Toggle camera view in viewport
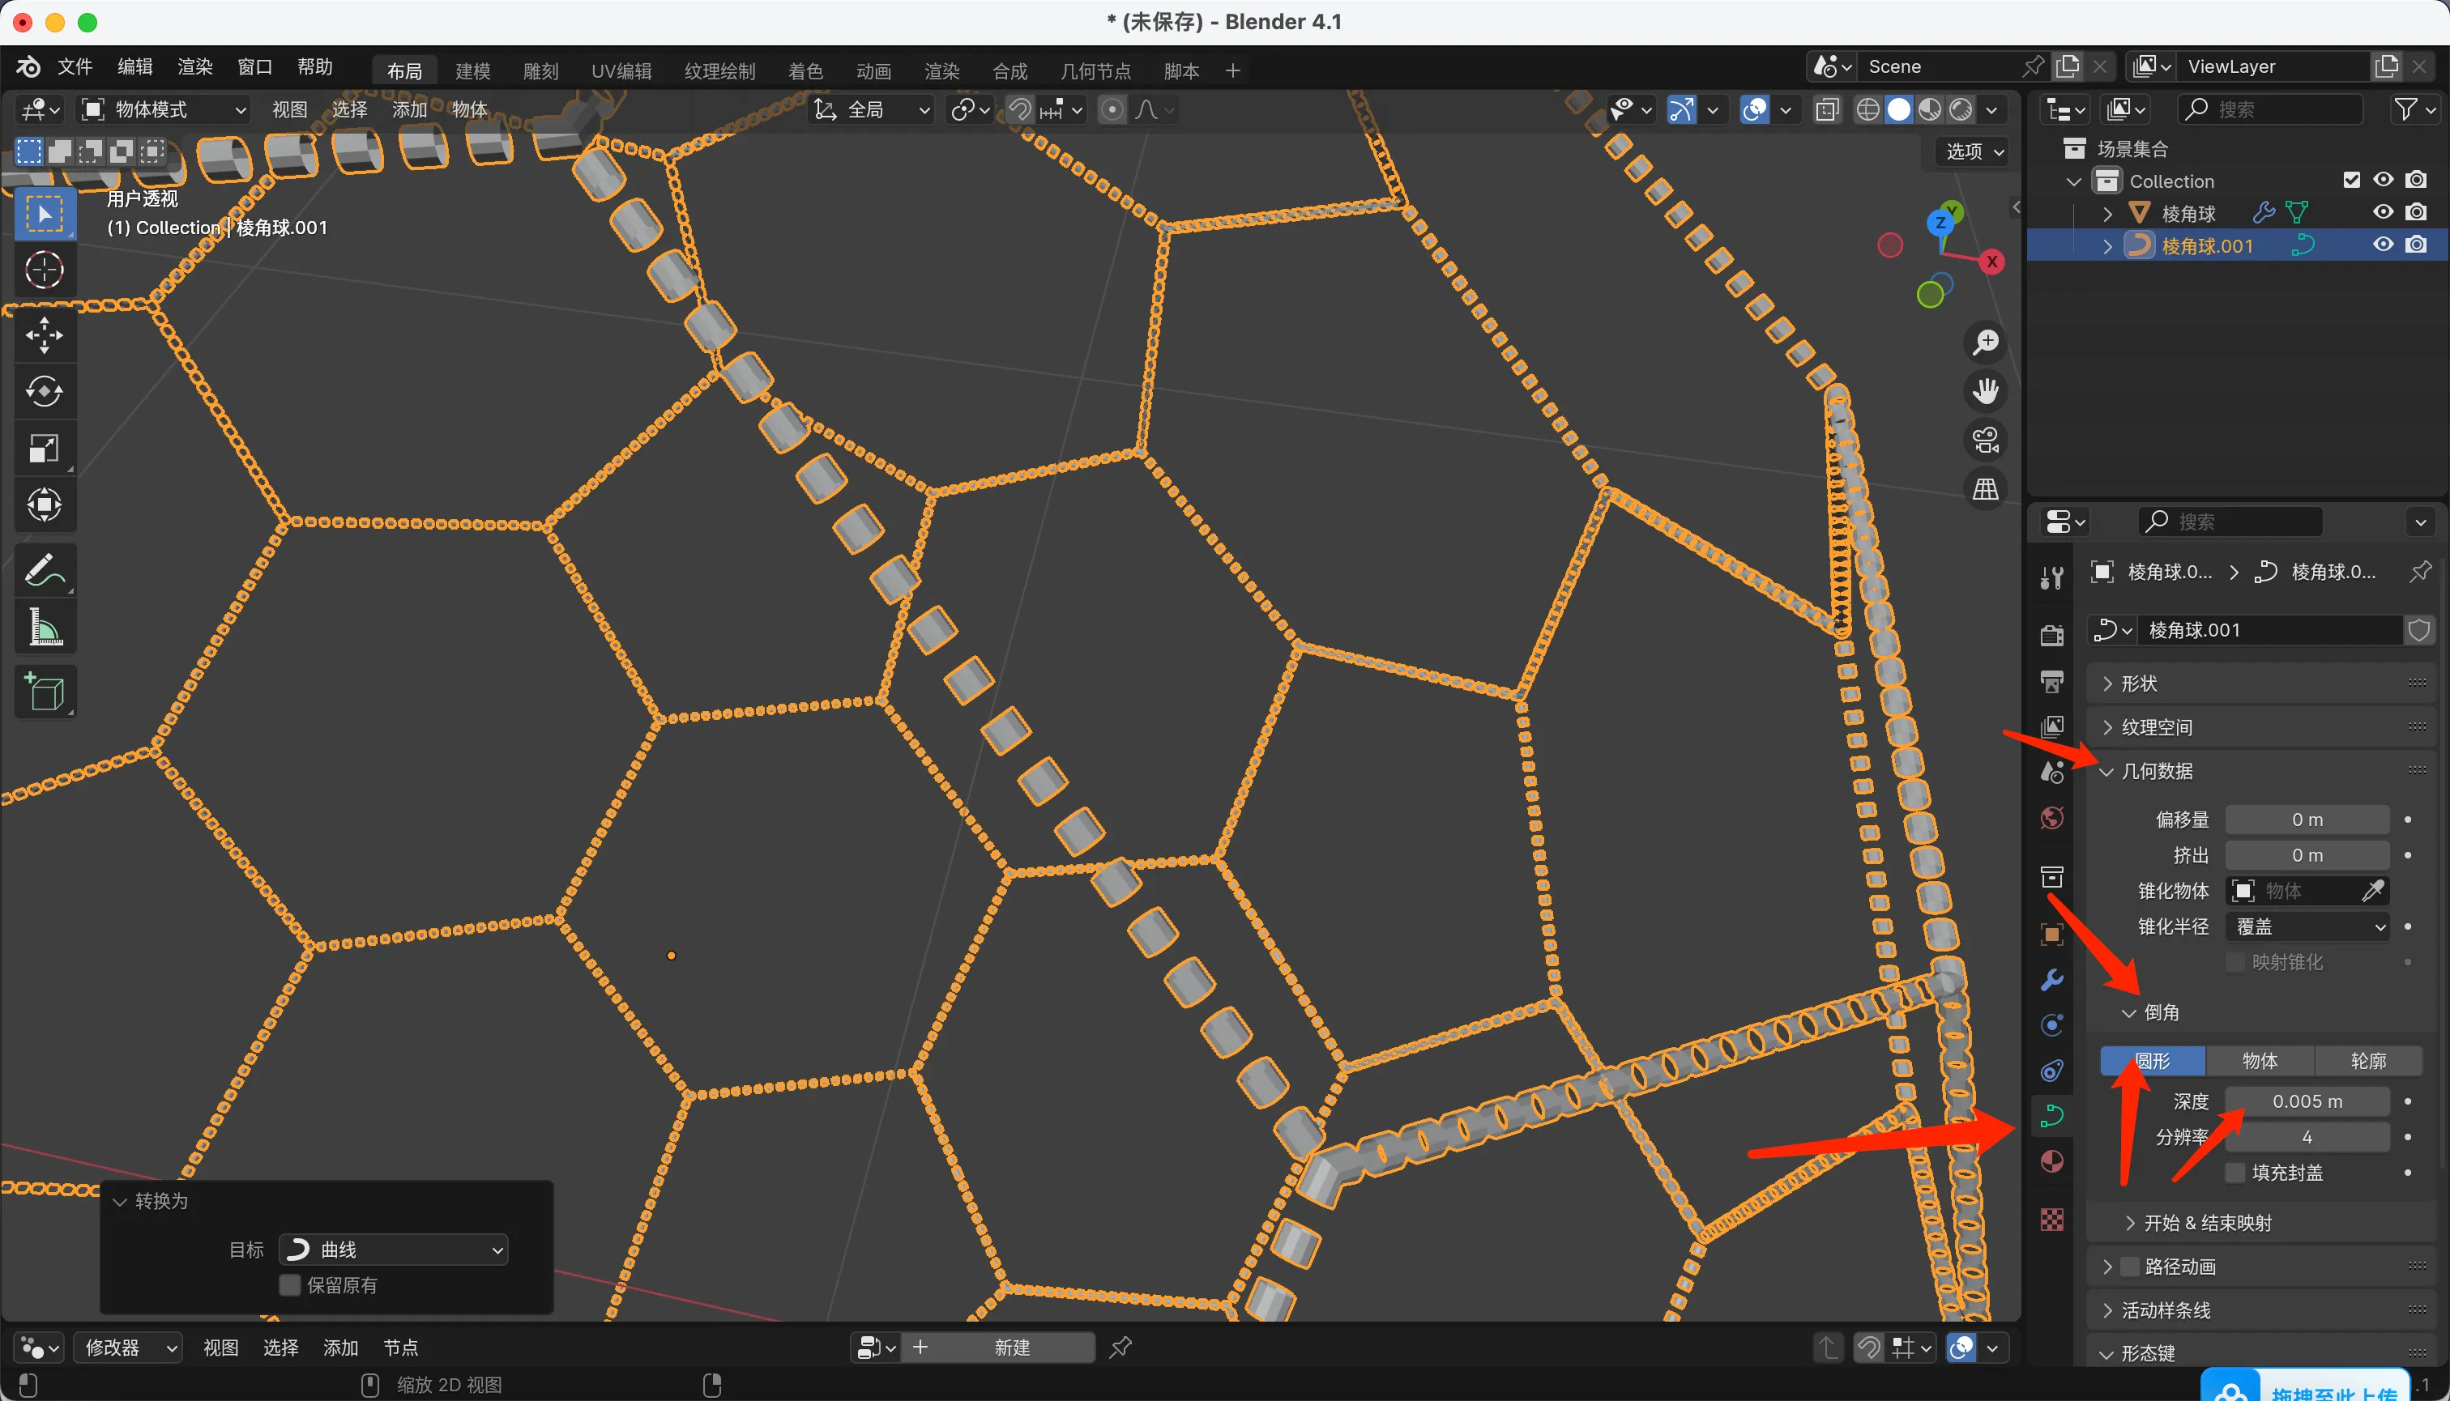 [x=1985, y=440]
